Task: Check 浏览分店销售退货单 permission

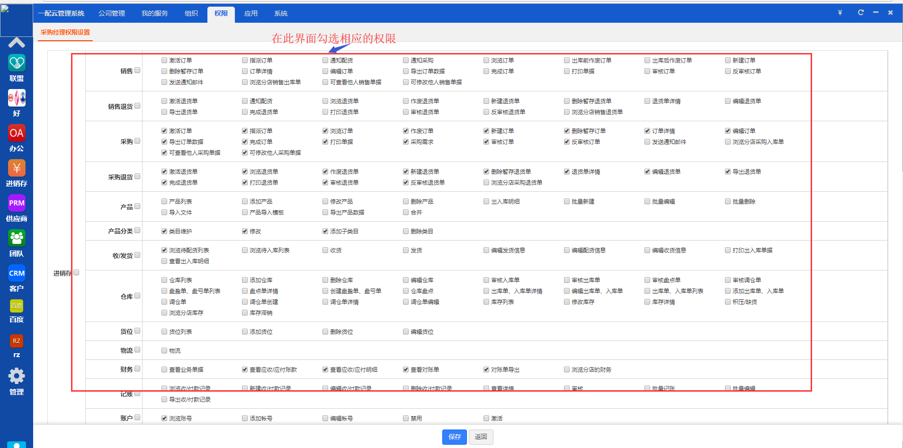Action: (x=567, y=112)
